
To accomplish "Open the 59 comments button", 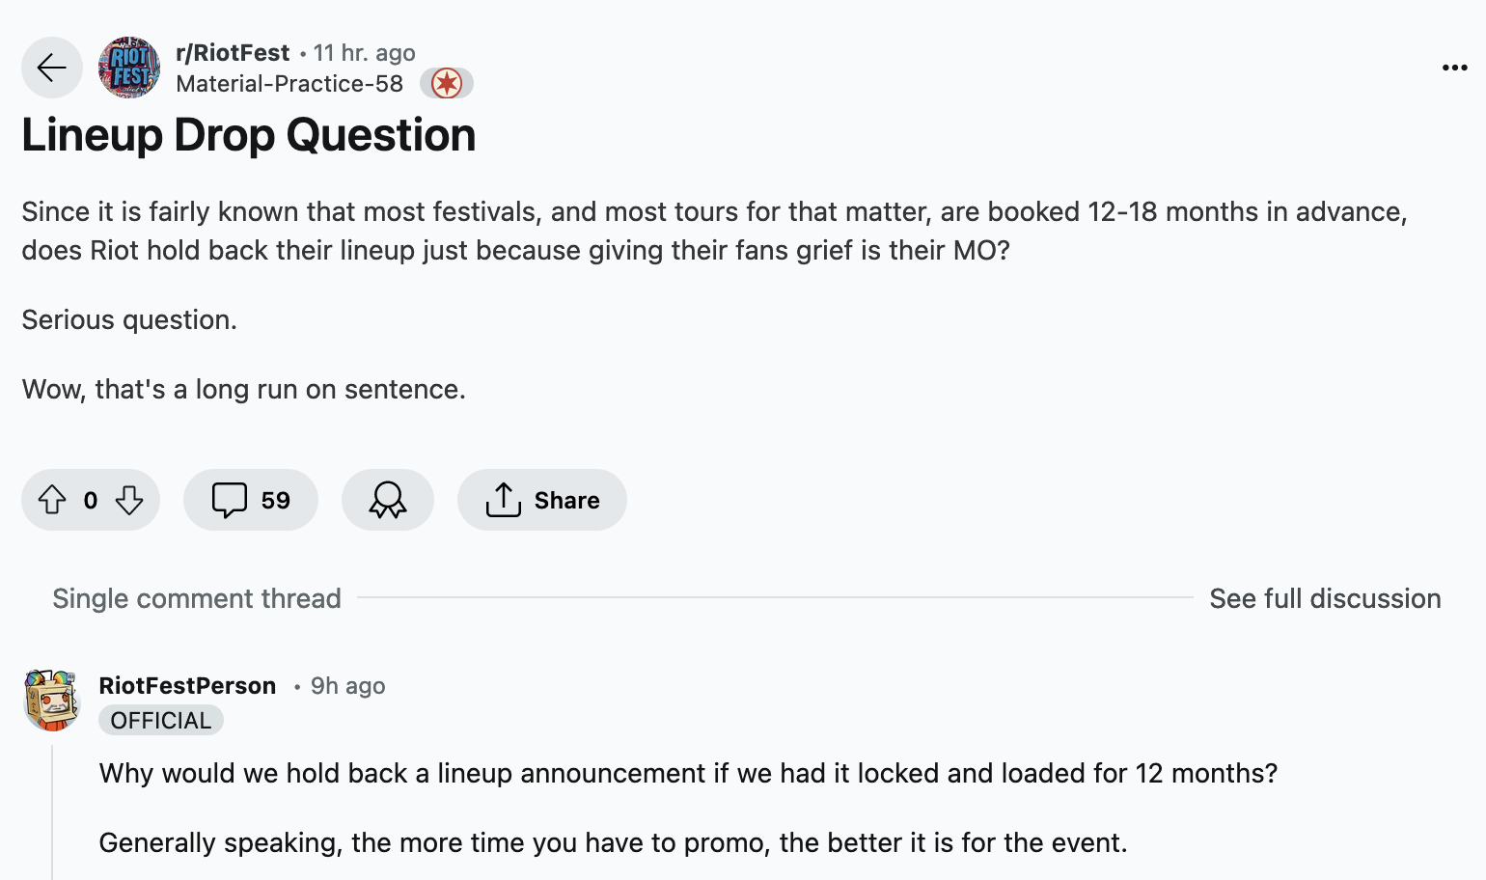I will pyautogui.click(x=251, y=500).
